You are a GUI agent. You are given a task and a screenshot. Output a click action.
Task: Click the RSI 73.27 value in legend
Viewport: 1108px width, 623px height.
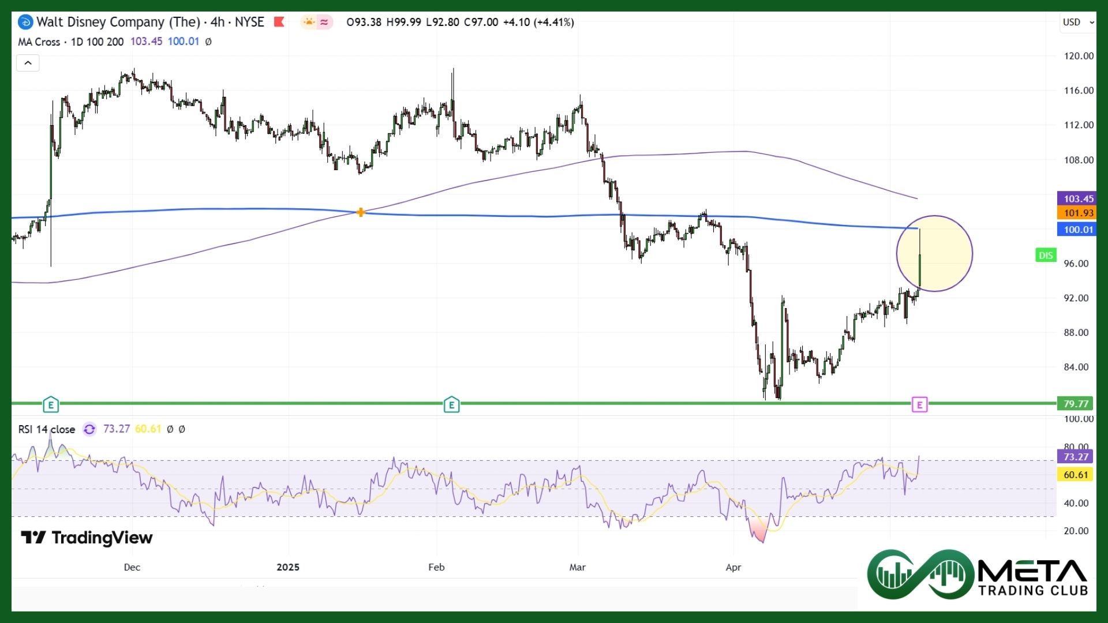coord(117,429)
